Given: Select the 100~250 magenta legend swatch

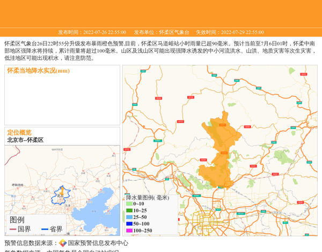Looking at the screenshot, I should click(129, 231).
